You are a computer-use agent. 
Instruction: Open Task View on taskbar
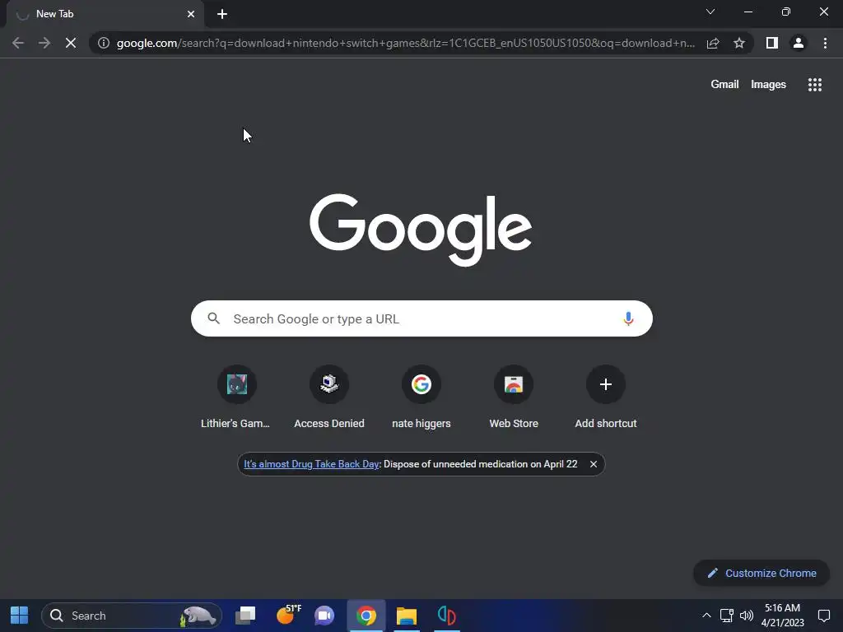pyautogui.click(x=245, y=616)
